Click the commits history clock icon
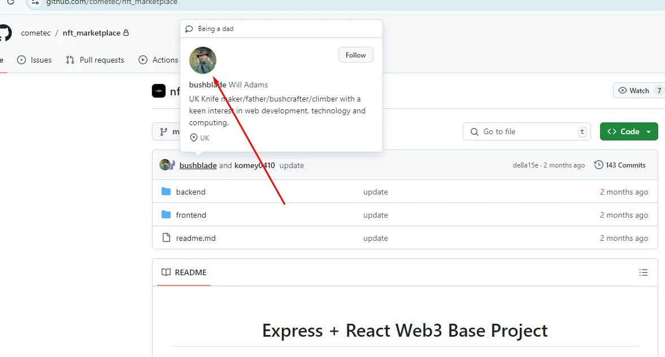The height and width of the screenshot is (357, 665). (598, 165)
